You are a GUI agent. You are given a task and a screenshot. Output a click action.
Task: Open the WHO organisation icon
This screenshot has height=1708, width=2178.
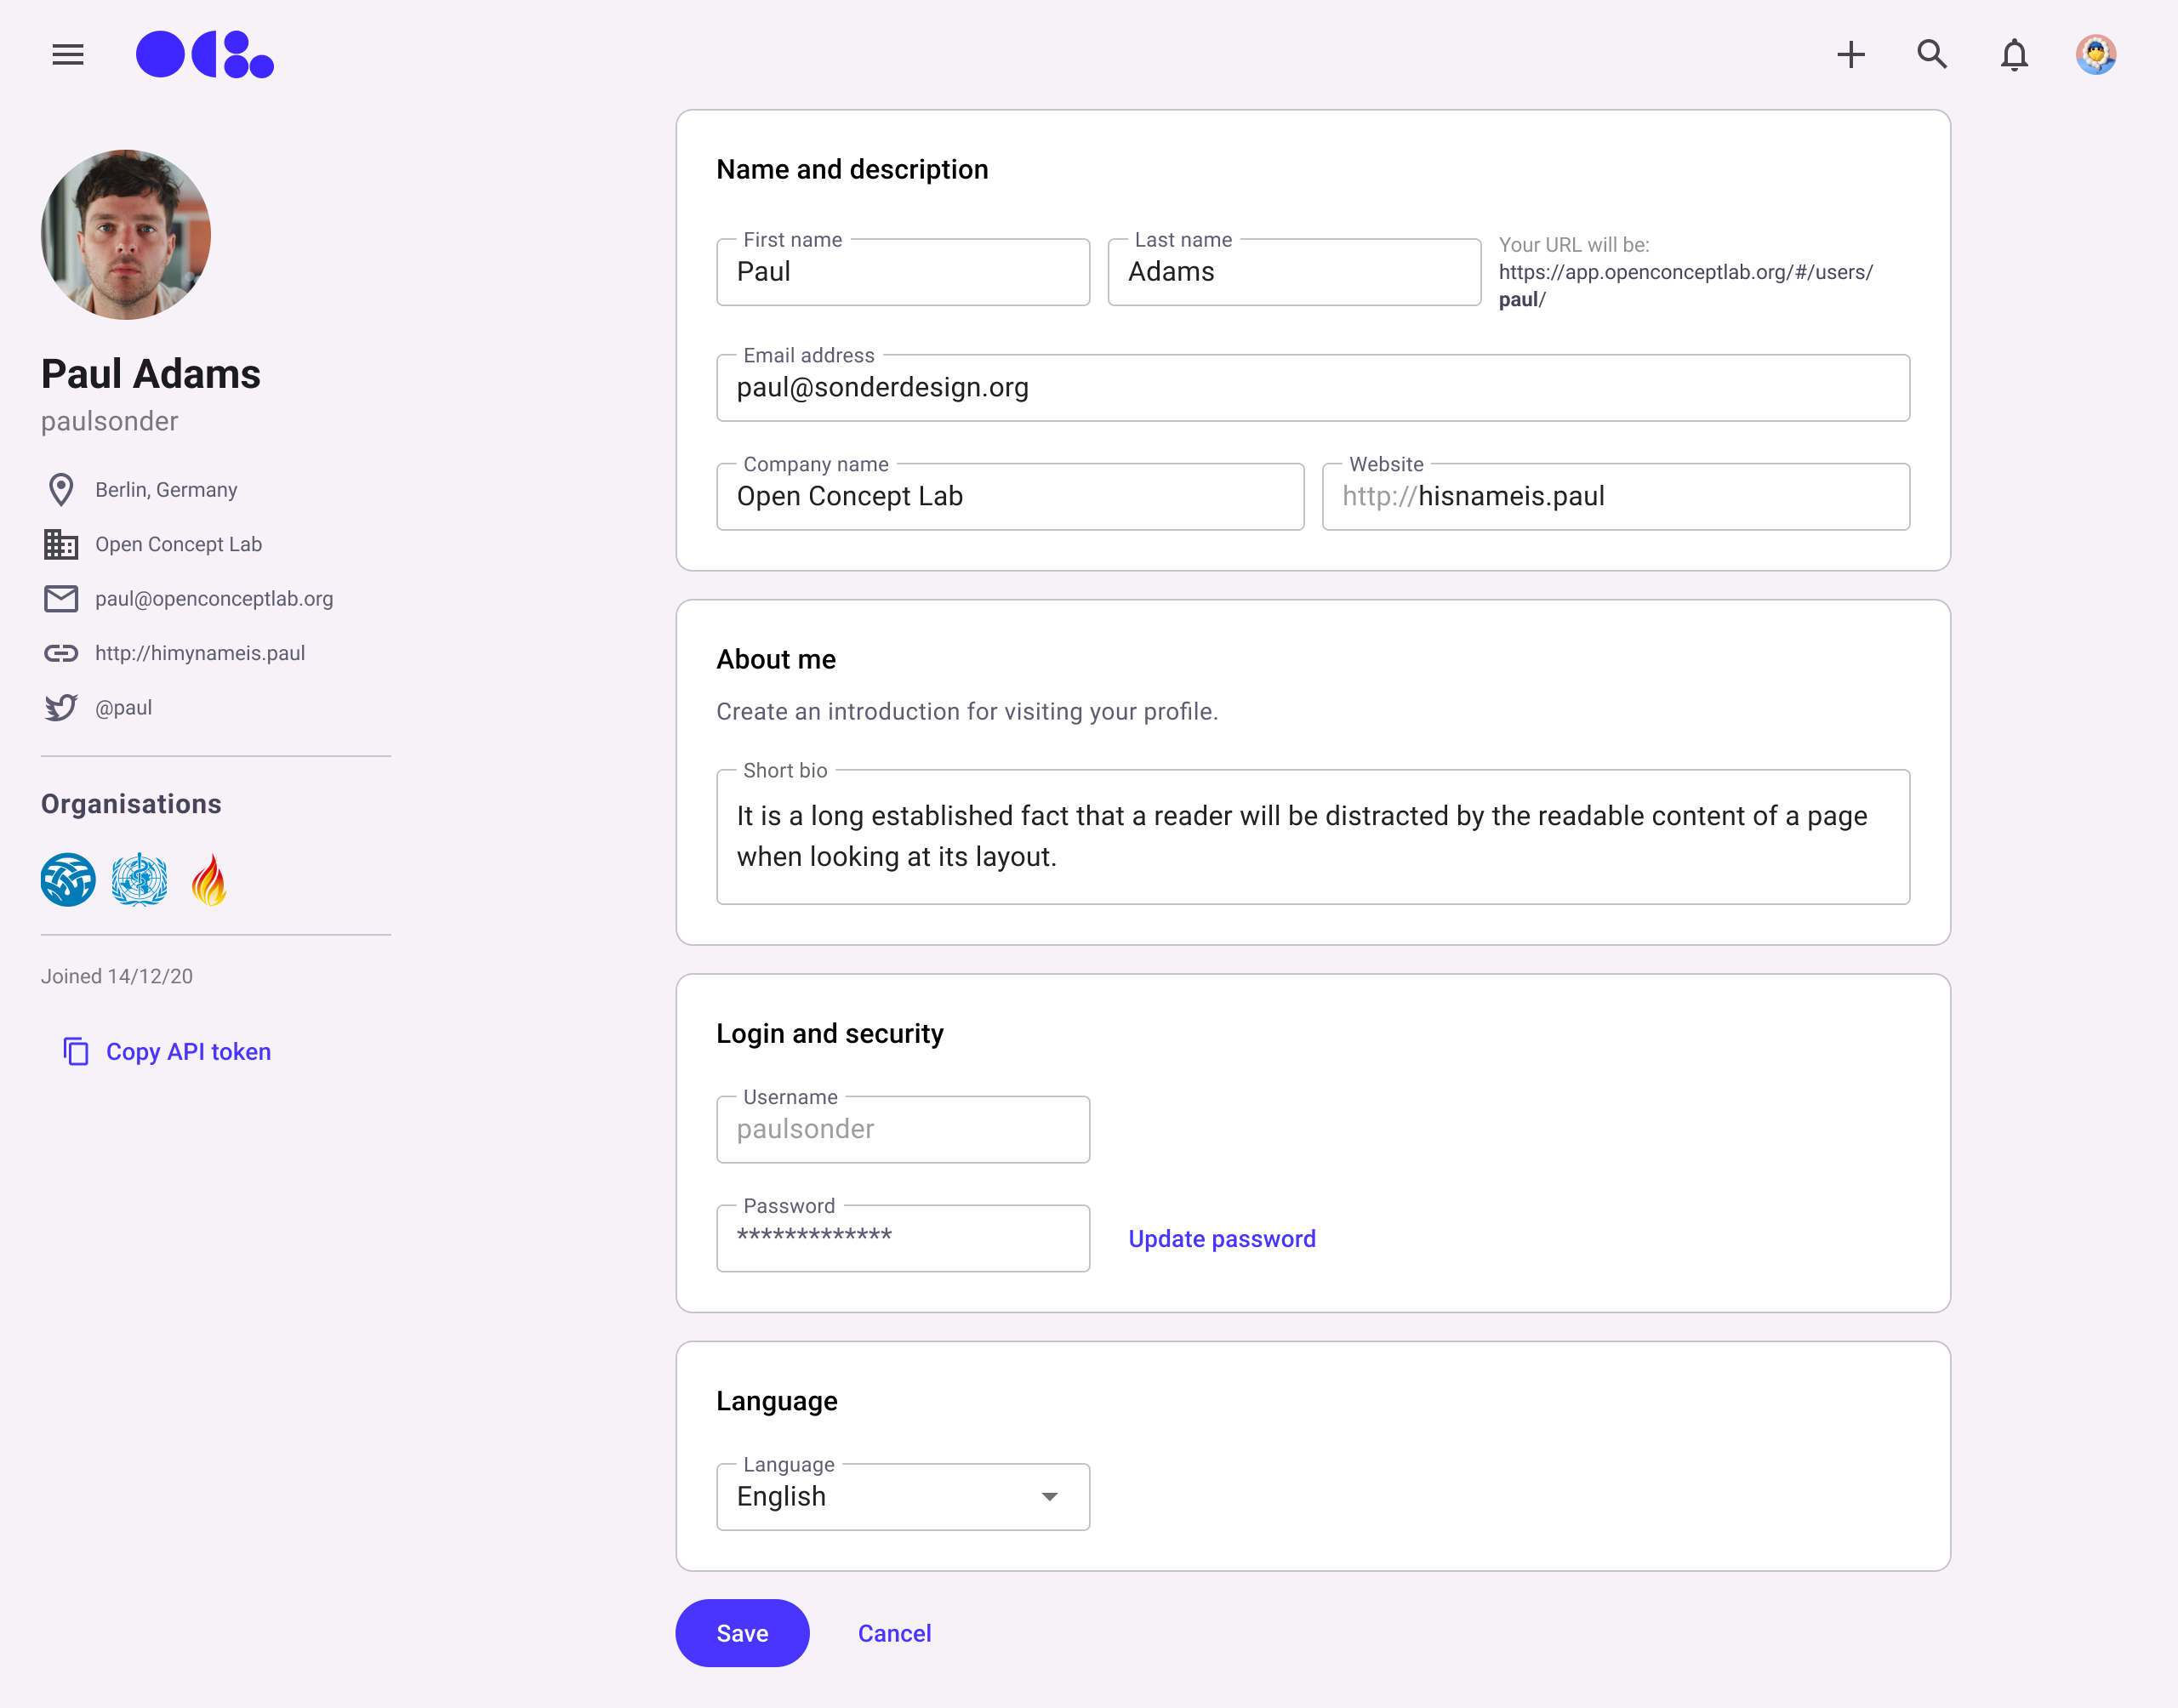point(139,880)
